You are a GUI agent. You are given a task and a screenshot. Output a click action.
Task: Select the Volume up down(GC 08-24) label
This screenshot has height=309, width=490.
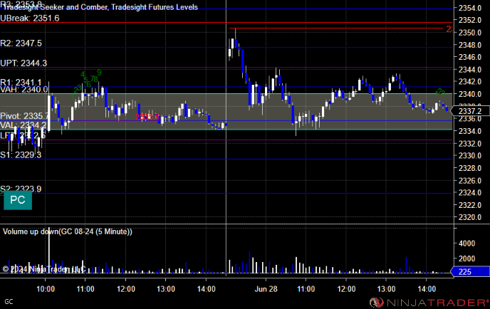[68, 231]
